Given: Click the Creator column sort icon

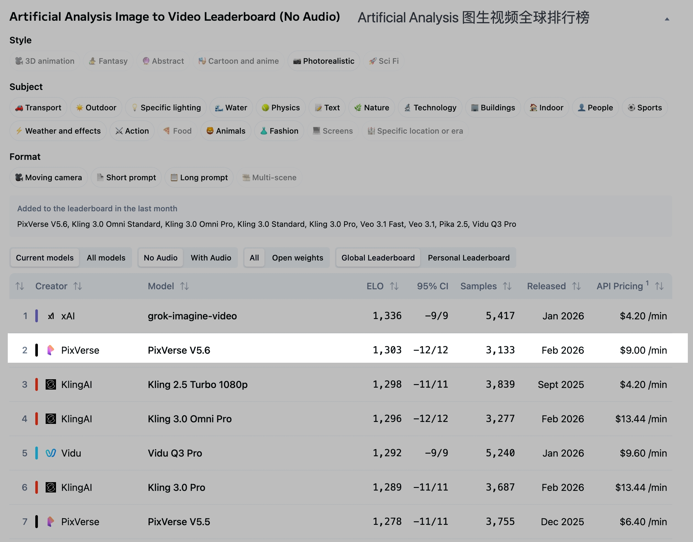Looking at the screenshot, I should [x=78, y=286].
